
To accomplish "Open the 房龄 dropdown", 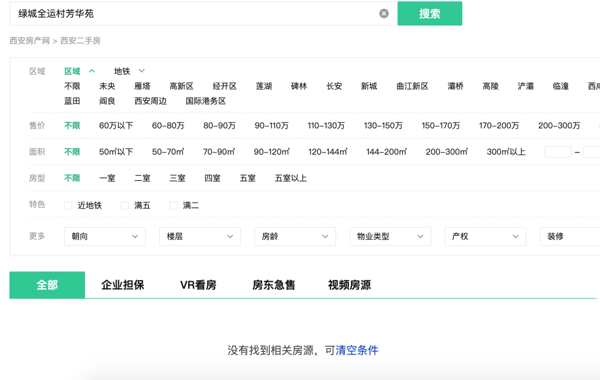I will click(x=295, y=236).
